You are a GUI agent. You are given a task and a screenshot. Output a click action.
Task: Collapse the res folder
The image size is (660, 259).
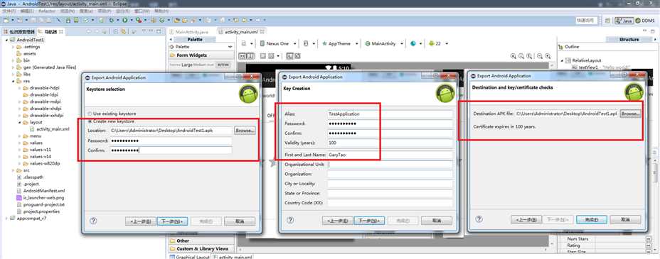[14, 81]
